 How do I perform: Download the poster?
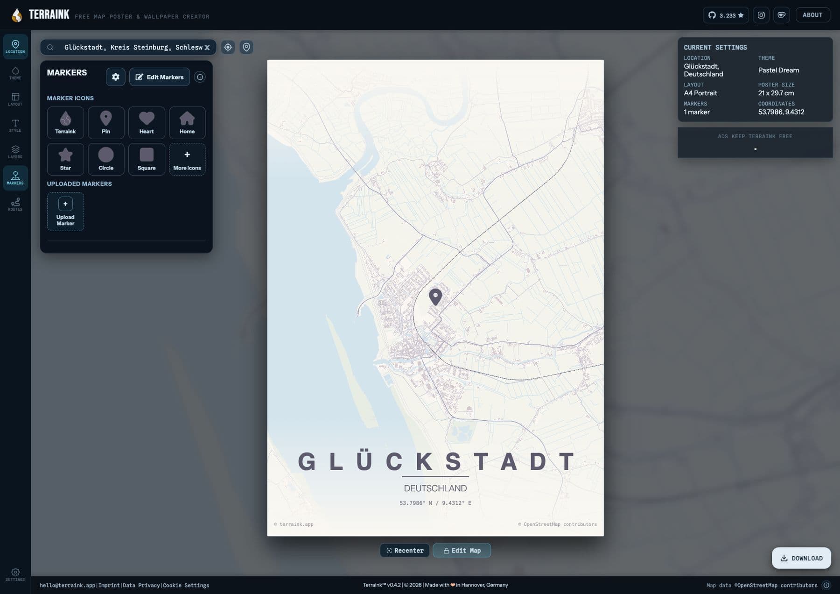(801, 558)
